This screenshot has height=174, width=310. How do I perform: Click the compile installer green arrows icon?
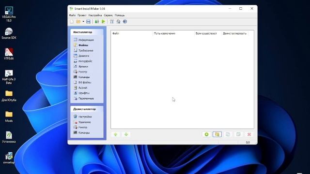click(x=97, y=21)
